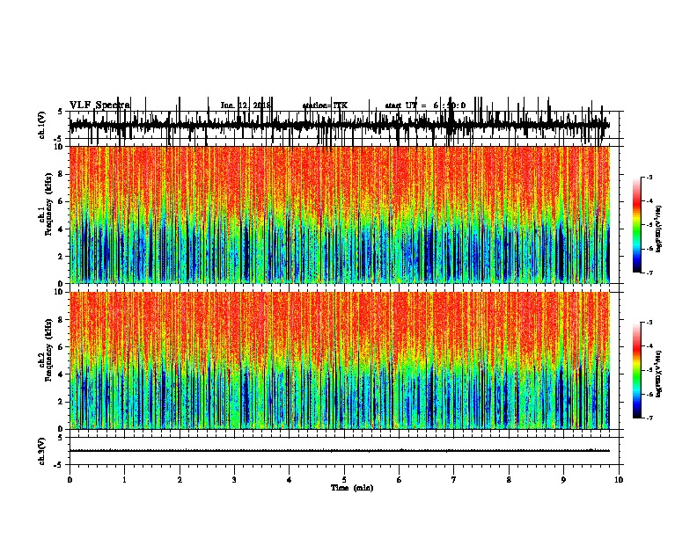This screenshot has width=697, height=538.
Task: Click the 8 kHz tick label on ch.1 spectrogram
Action: coord(61,174)
